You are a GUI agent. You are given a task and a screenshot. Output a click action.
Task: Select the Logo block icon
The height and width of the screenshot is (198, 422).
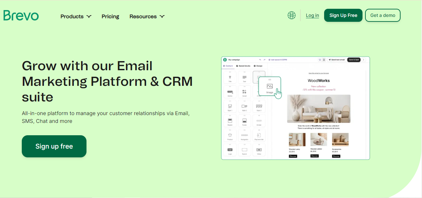[x=230, y=150]
